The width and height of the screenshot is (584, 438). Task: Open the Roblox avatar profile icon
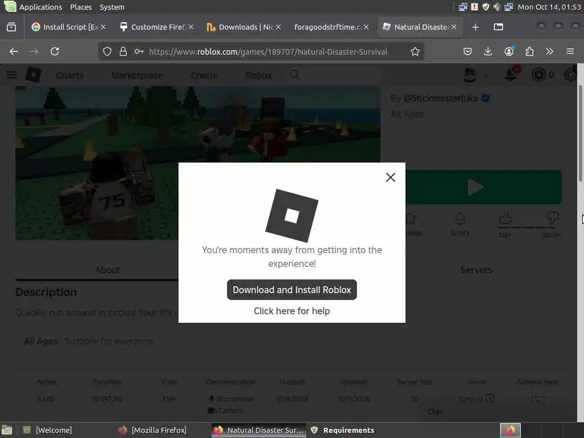click(x=470, y=75)
